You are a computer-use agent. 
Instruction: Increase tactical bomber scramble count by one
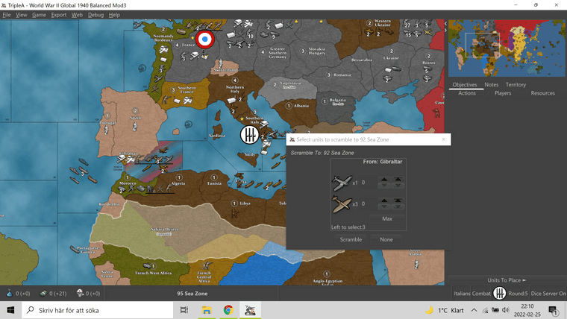(x=385, y=200)
